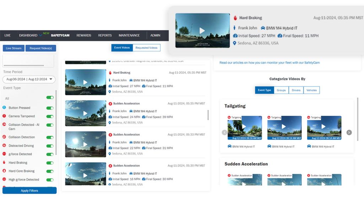Turn off Collision Detection toggle
The width and height of the screenshot is (364, 199).
point(50,137)
